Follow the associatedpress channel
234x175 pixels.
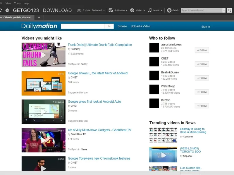202,50
